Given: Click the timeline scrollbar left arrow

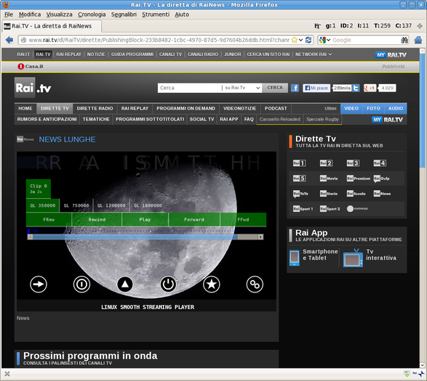Looking at the screenshot, I should [x=30, y=237].
